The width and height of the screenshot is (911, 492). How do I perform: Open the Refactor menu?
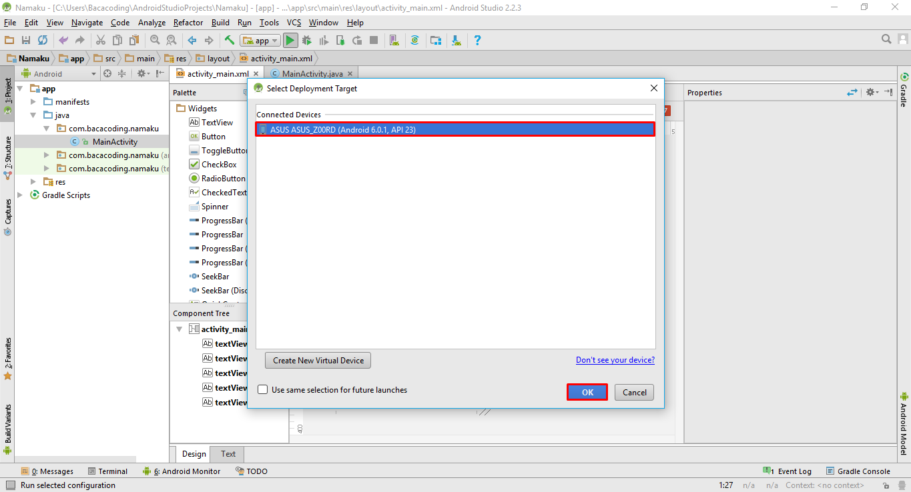(x=188, y=23)
